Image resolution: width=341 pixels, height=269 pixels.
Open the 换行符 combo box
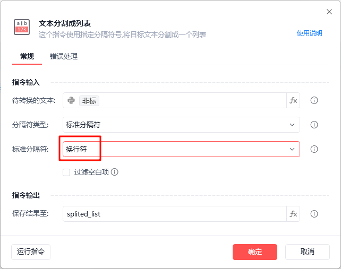(181, 149)
